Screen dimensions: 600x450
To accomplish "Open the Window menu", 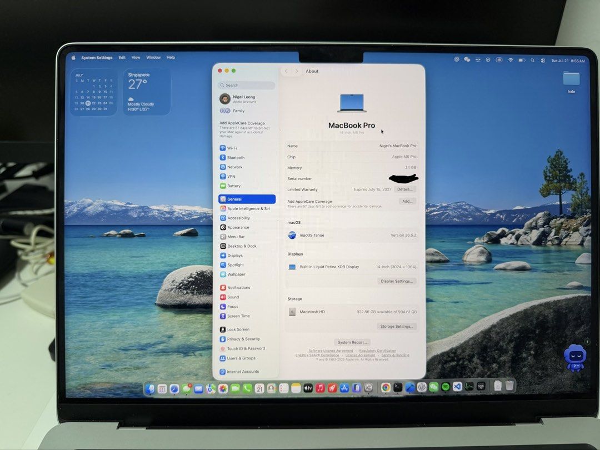I will click(x=153, y=58).
